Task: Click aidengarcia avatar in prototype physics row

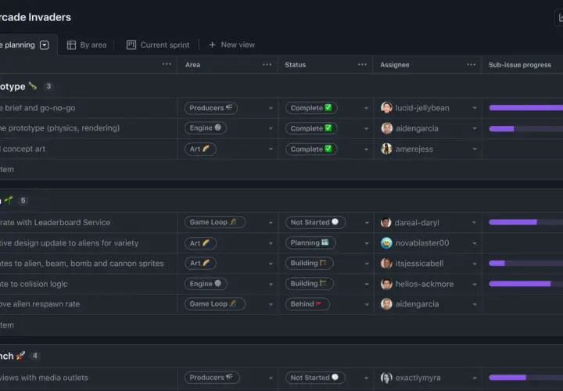Action: tap(386, 128)
